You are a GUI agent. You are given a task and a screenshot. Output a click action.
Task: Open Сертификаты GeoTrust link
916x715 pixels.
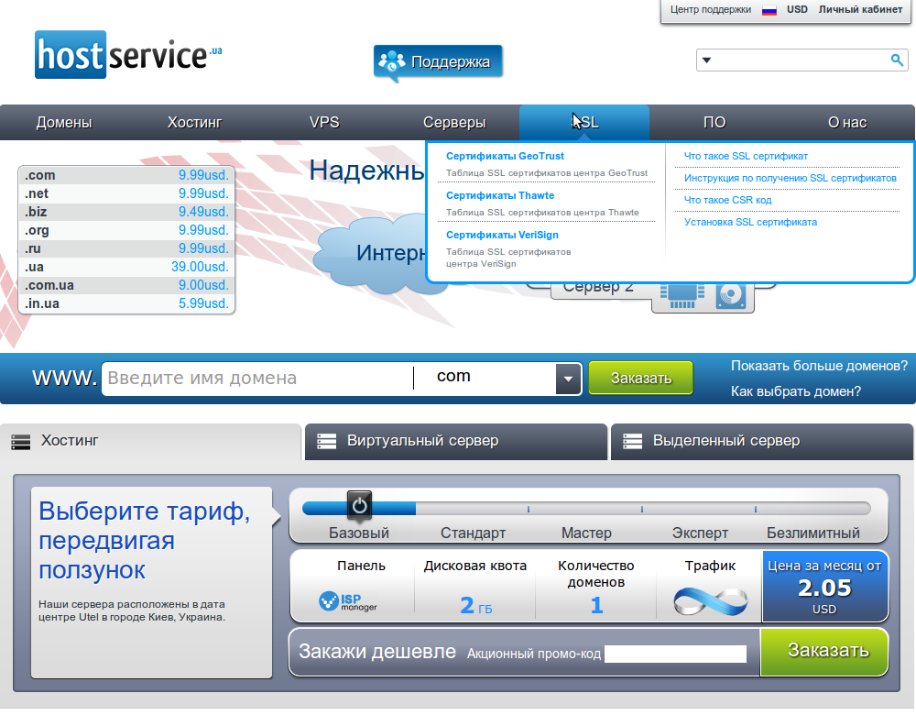505,157
